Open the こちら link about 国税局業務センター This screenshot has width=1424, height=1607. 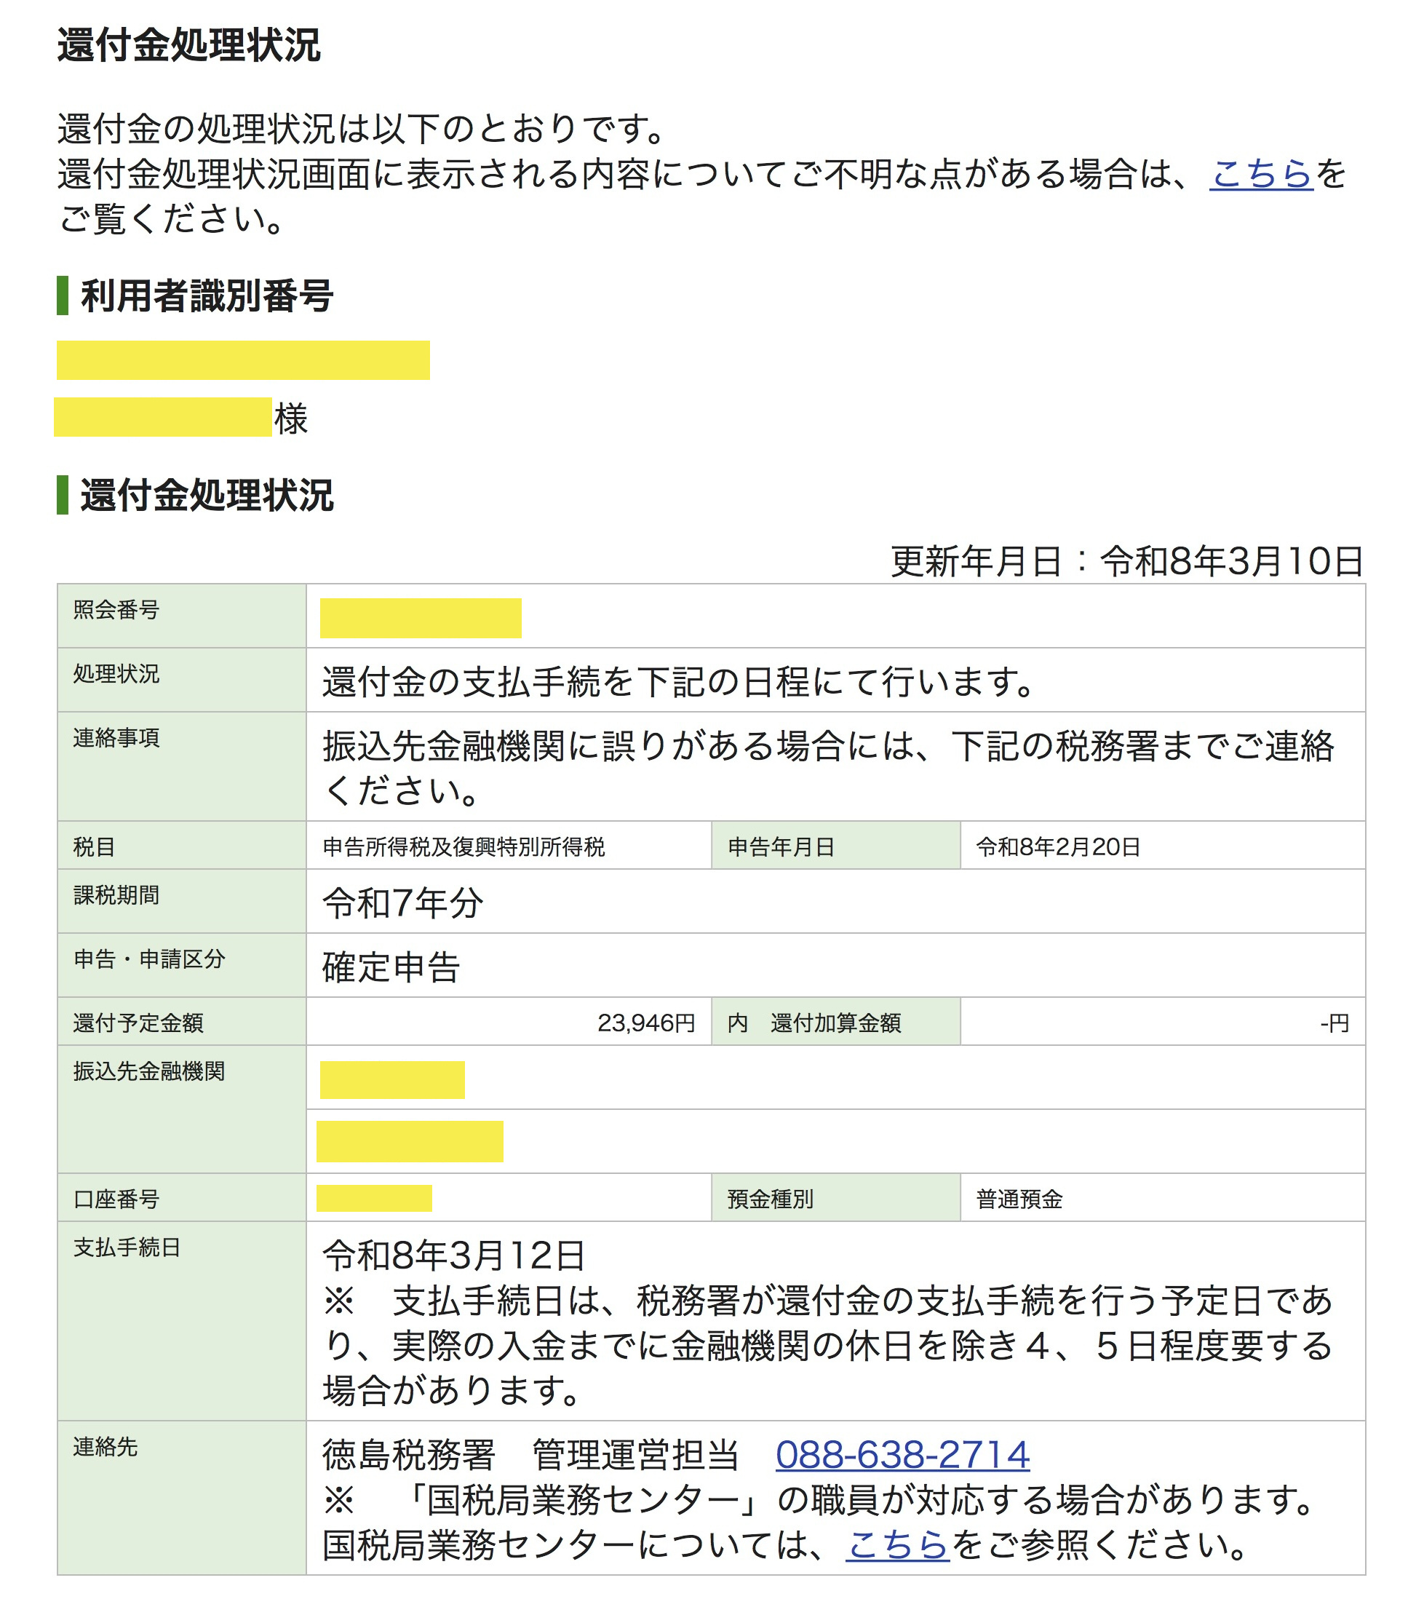(x=896, y=1546)
